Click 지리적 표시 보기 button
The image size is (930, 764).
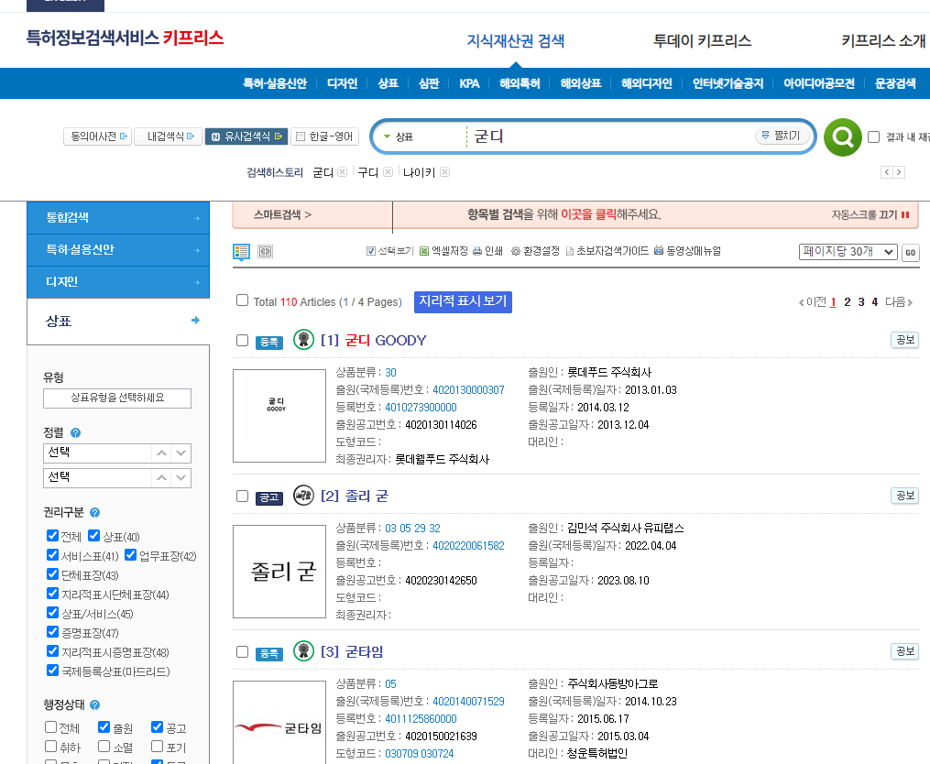(x=463, y=301)
